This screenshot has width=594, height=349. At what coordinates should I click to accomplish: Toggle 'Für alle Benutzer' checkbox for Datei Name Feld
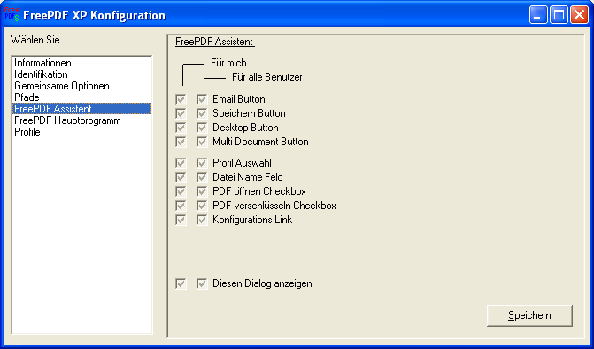tap(203, 177)
